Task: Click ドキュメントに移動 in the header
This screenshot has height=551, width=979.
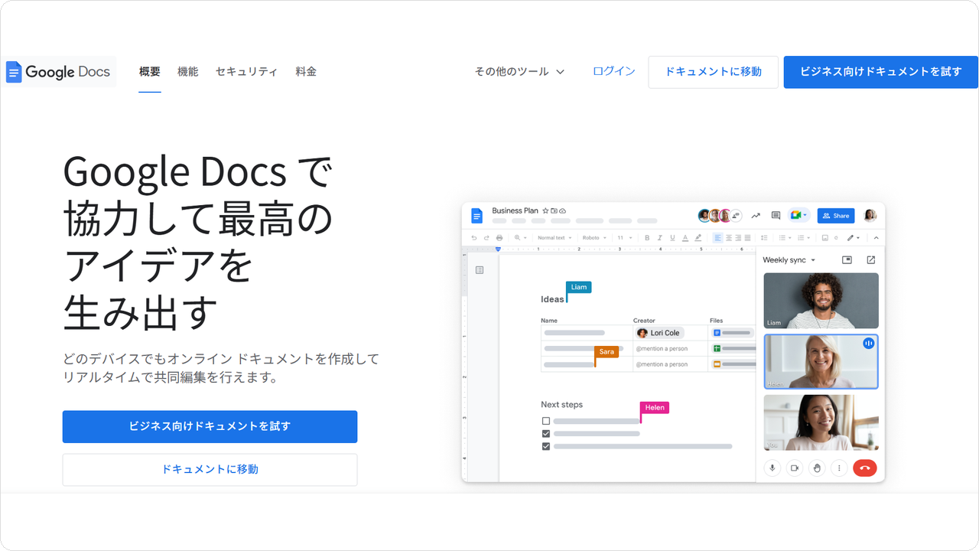Action: tap(714, 72)
